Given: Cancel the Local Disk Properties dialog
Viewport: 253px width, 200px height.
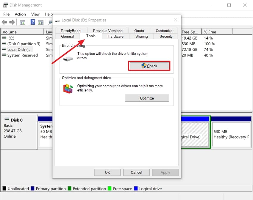Looking at the screenshot, I should [x=136, y=172].
